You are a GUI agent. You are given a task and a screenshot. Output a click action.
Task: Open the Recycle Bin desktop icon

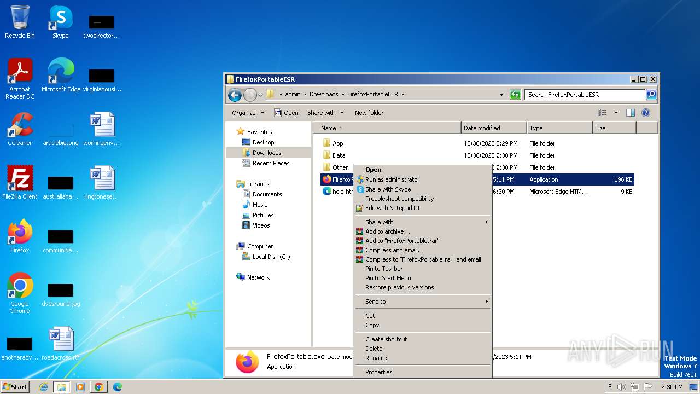point(20,22)
